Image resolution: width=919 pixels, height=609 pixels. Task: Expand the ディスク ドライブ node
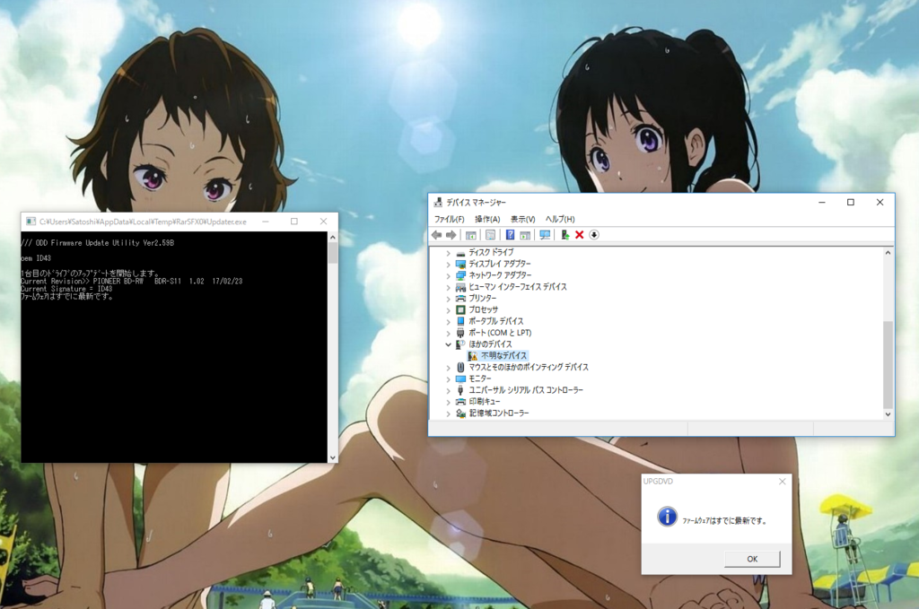point(449,253)
